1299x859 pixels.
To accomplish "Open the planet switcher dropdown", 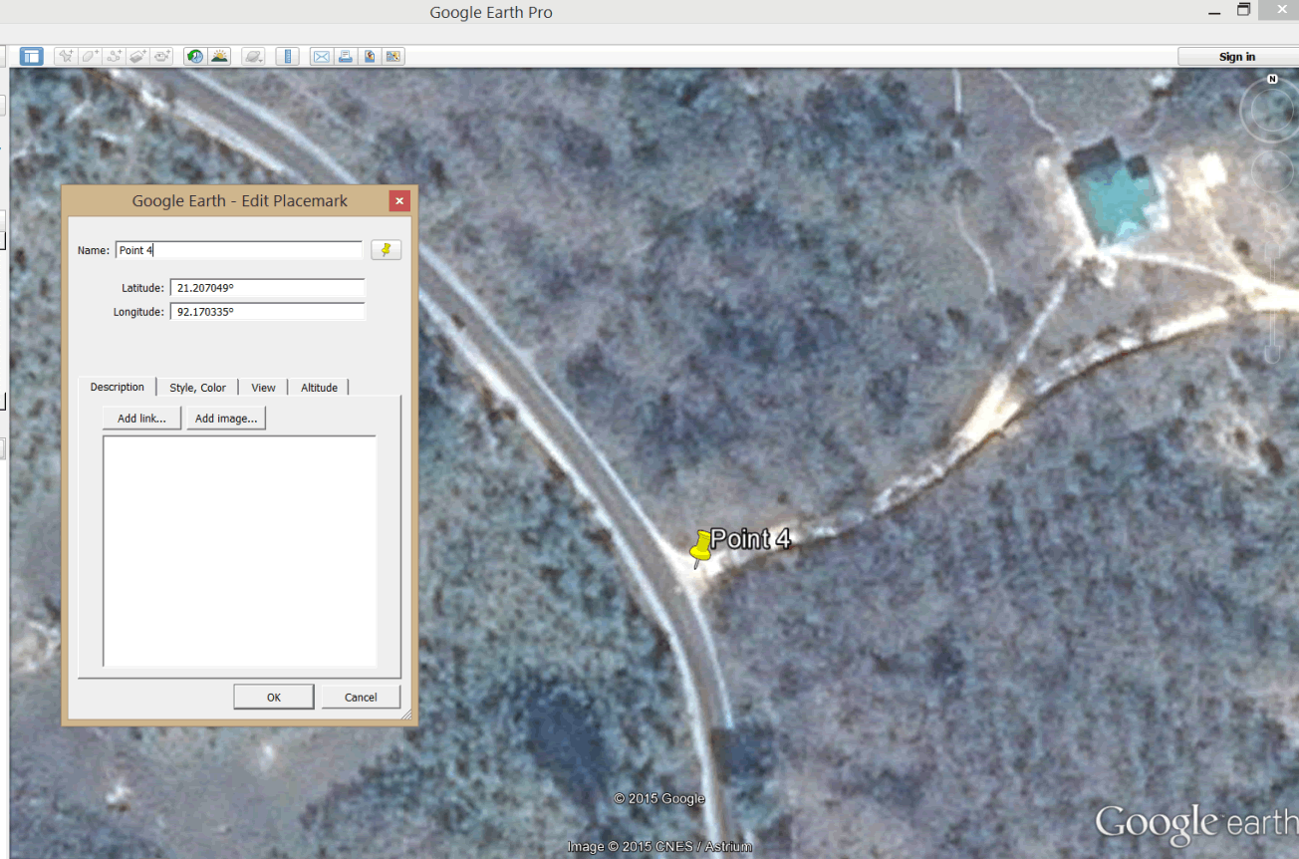I will pos(253,56).
